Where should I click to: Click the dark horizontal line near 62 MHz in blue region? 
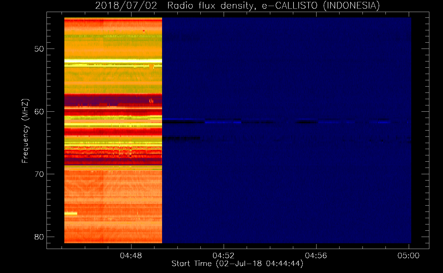coord(183,122)
